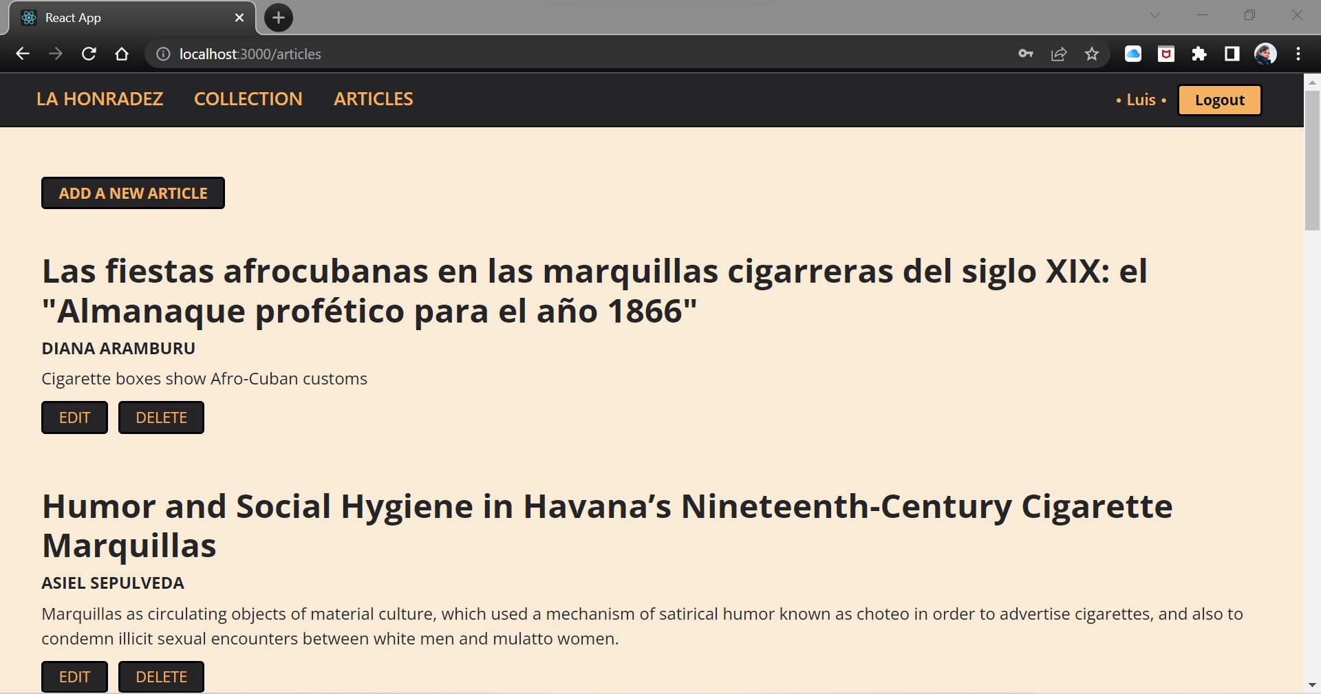Click inside the address bar
This screenshot has width=1321, height=694.
(482, 54)
